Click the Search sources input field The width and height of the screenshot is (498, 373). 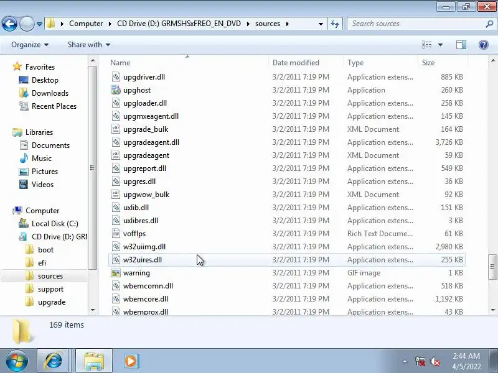(x=416, y=24)
